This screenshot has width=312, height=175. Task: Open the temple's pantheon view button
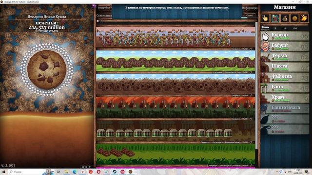pos(231,165)
